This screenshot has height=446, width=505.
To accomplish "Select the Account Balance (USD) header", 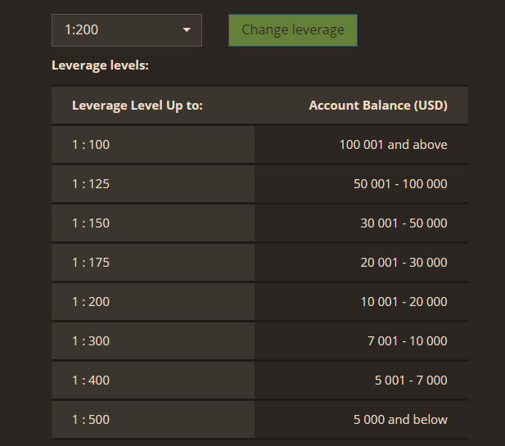I will pyautogui.click(x=378, y=106).
